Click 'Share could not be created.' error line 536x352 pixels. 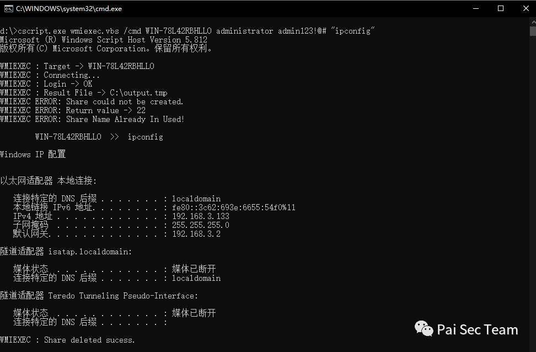coord(92,102)
